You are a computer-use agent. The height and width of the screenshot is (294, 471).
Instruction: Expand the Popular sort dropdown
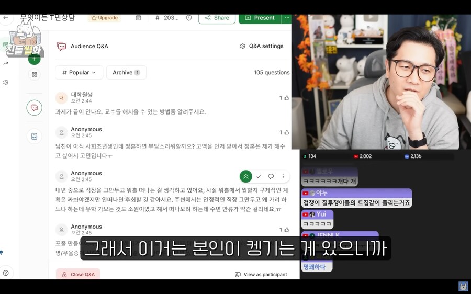pos(79,72)
